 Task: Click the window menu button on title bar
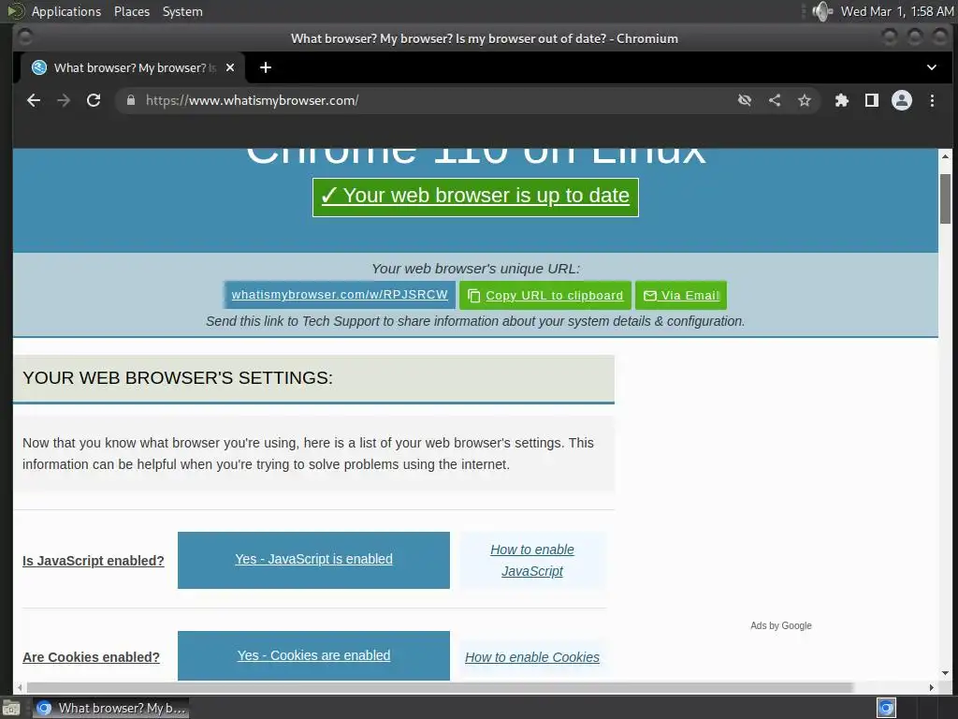(24, 37)
